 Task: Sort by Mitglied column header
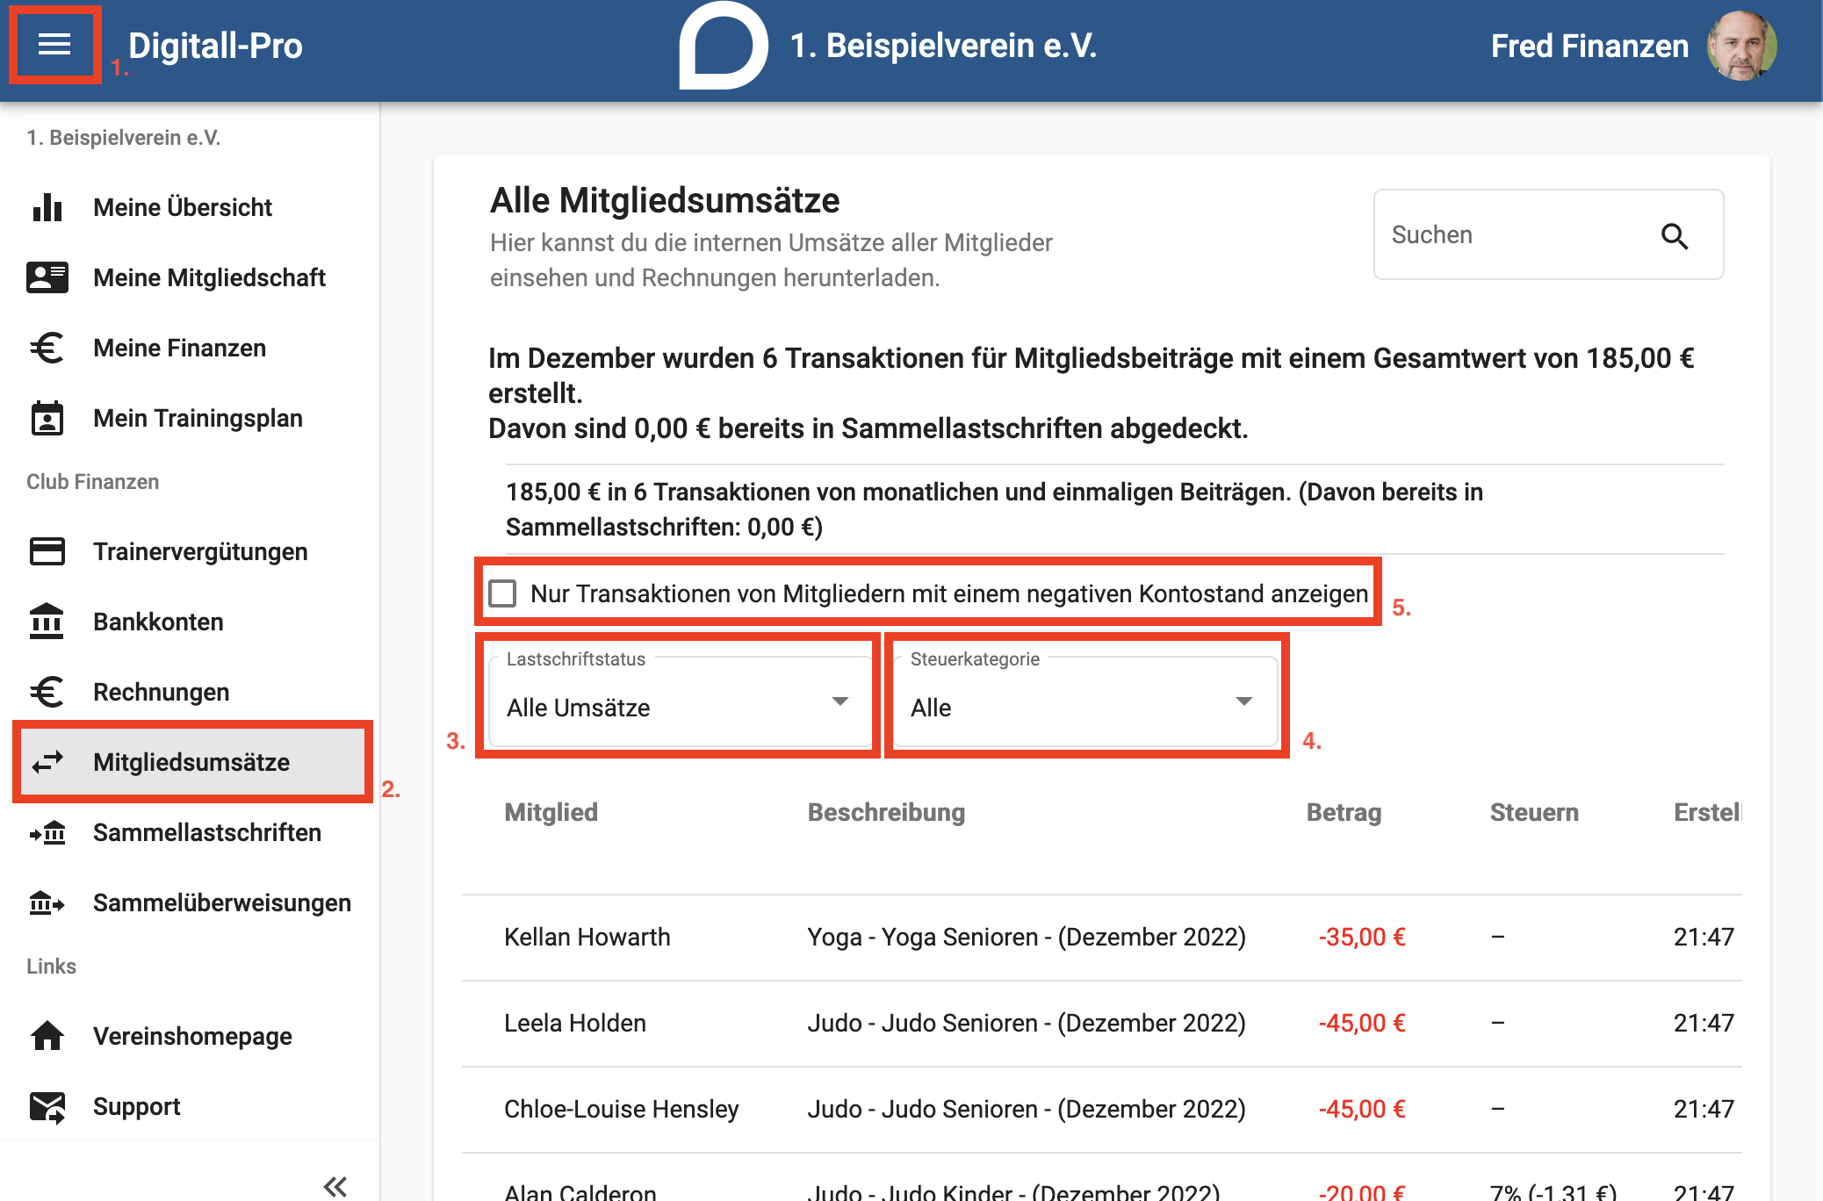point(551,812)
